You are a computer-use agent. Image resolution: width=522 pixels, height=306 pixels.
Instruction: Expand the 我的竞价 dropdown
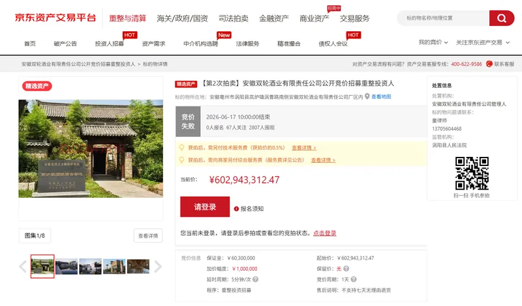pyautogui.click(x=433, y=42)
